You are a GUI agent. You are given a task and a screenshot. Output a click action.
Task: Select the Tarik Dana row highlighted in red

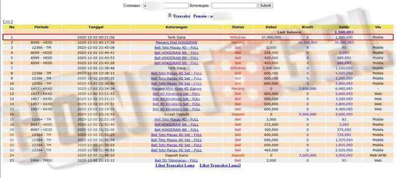coord(198,37)
